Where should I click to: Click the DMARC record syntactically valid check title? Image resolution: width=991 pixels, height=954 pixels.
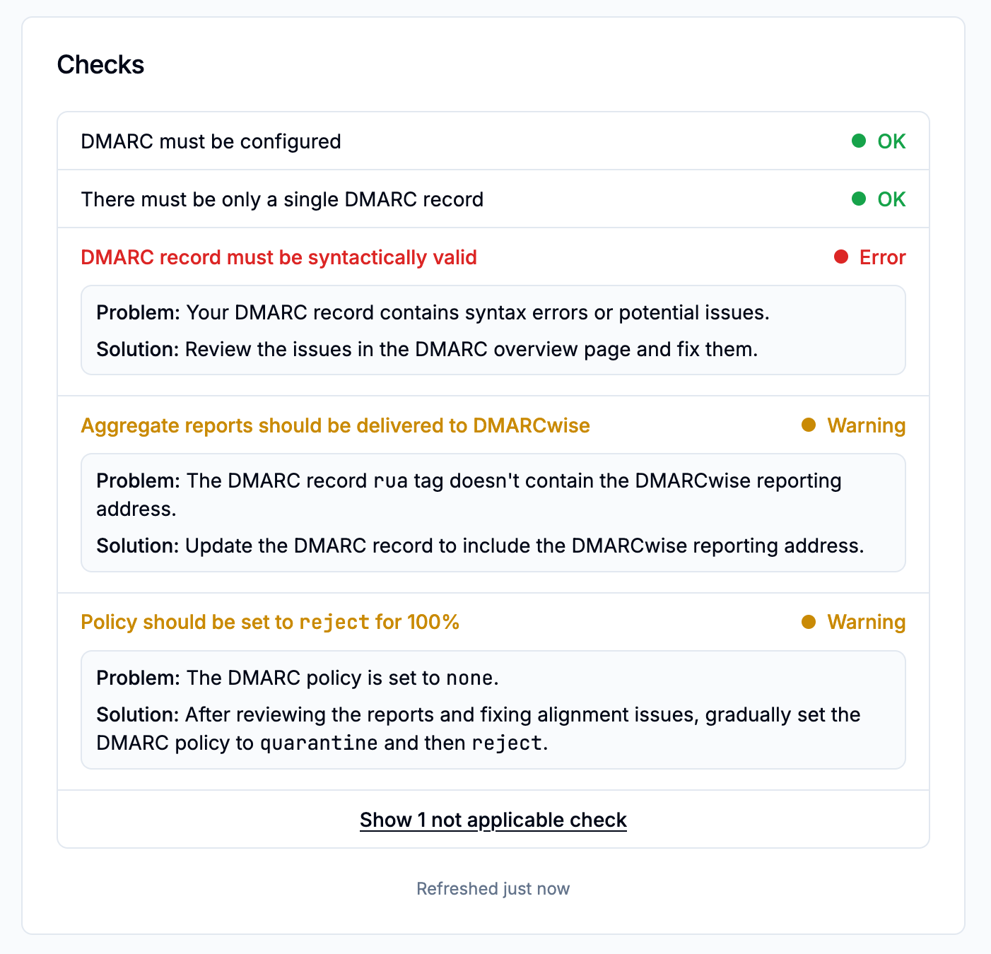pos(279,257)
